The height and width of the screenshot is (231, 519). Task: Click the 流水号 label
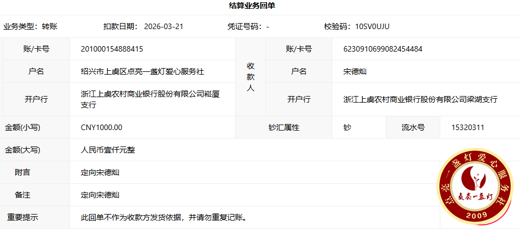coord(413,127)
